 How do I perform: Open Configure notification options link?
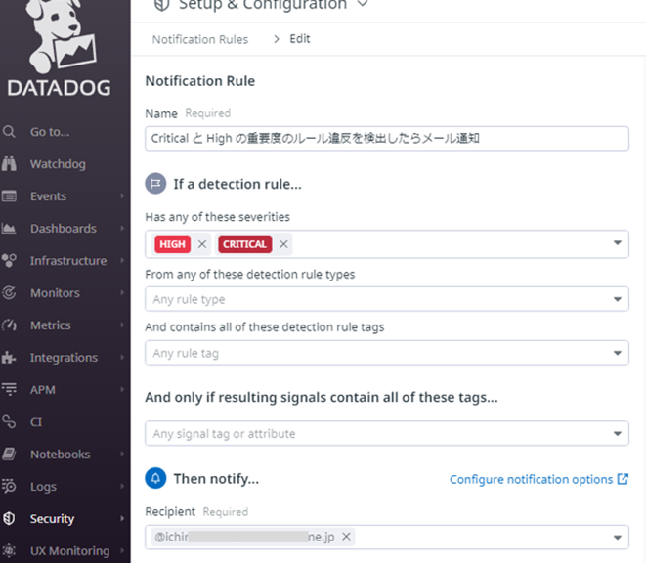(x=531, y=479)
